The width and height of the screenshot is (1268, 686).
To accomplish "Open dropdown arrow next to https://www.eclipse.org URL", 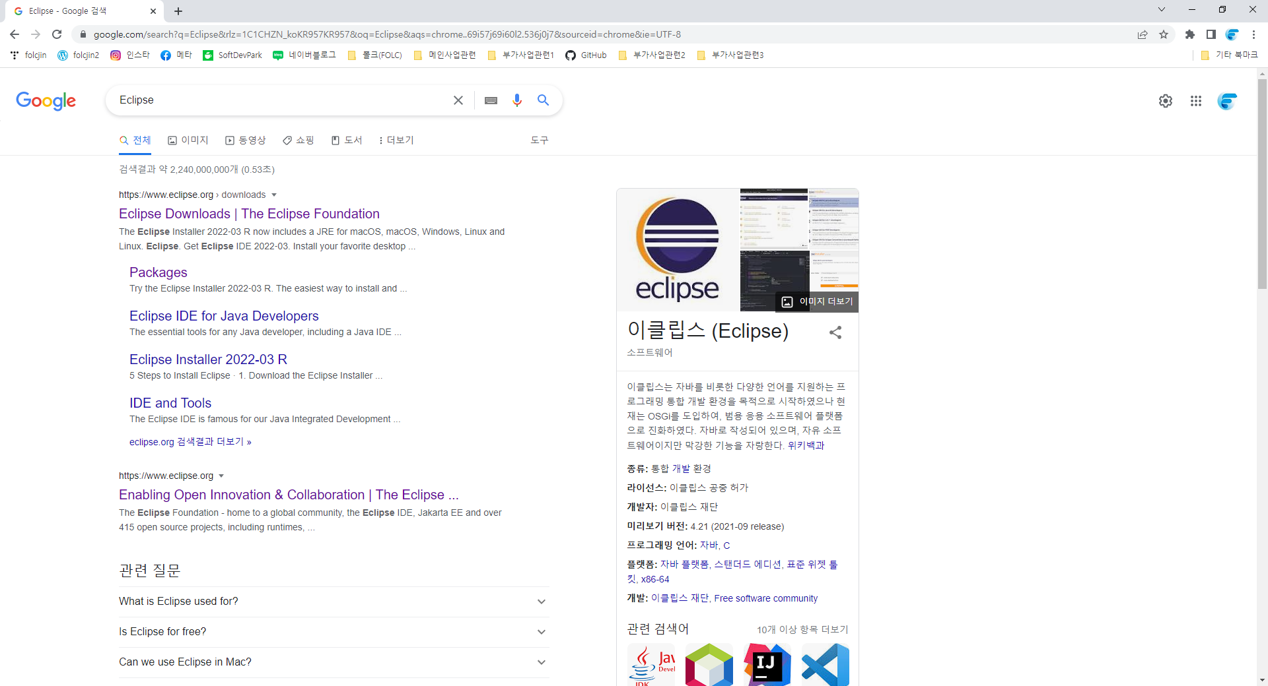I will 221,476.
